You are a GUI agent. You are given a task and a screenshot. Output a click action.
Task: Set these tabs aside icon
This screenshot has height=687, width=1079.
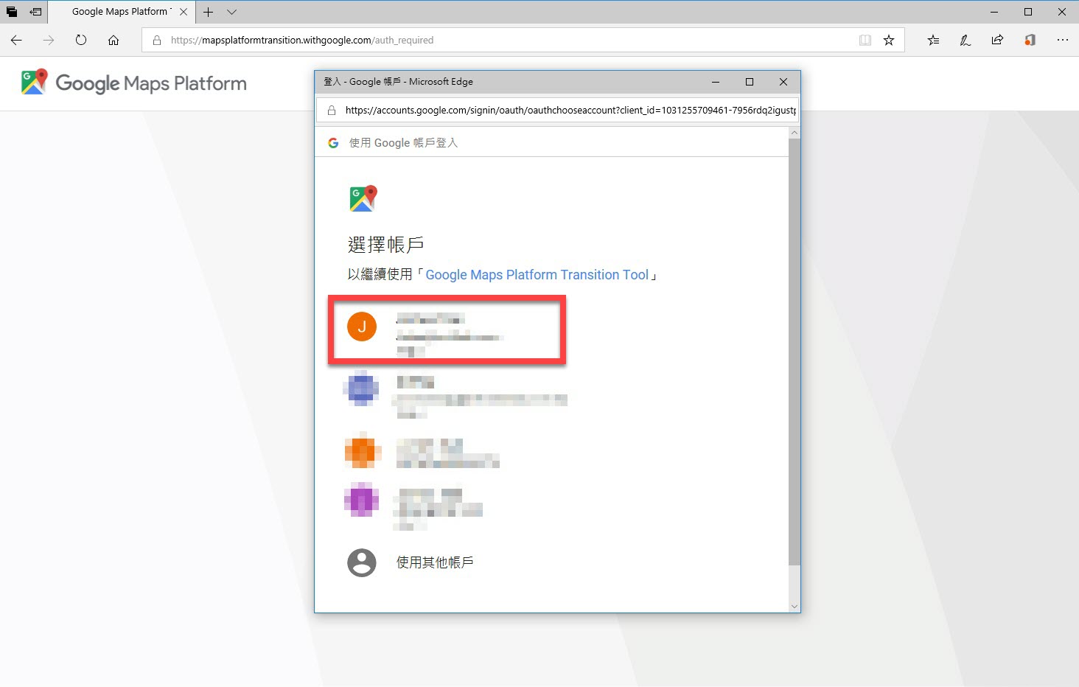(x=35, y=12)
